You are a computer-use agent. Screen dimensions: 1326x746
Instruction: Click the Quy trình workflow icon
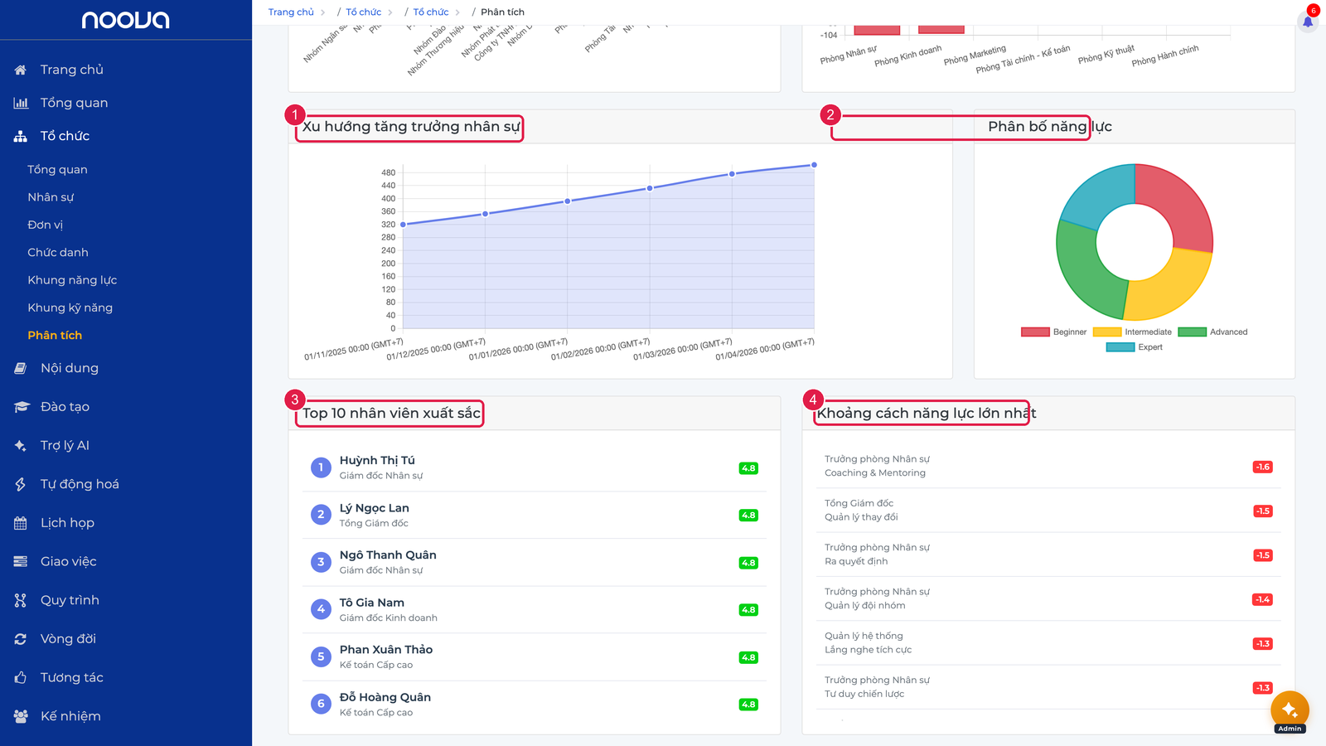[x=21, y=600]
